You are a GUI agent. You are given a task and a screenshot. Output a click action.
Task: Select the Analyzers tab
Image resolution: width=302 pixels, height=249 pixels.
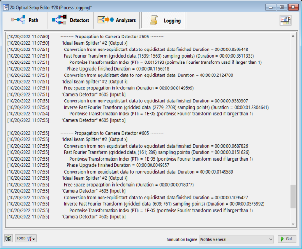[117, 20]
